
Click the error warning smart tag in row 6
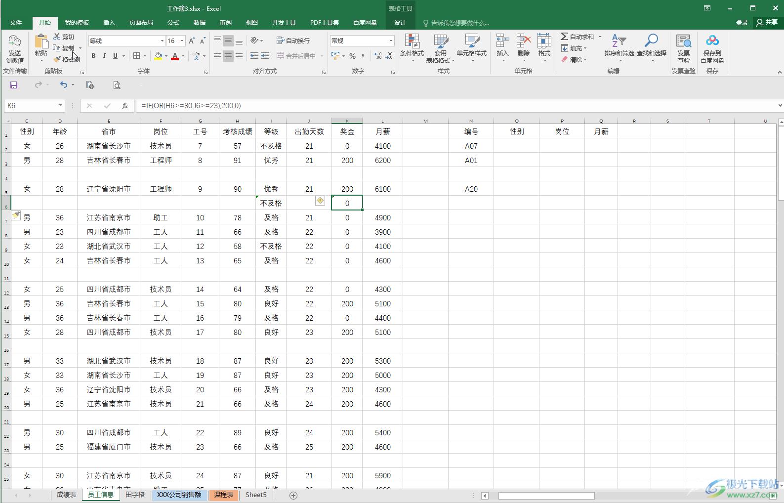320,200
